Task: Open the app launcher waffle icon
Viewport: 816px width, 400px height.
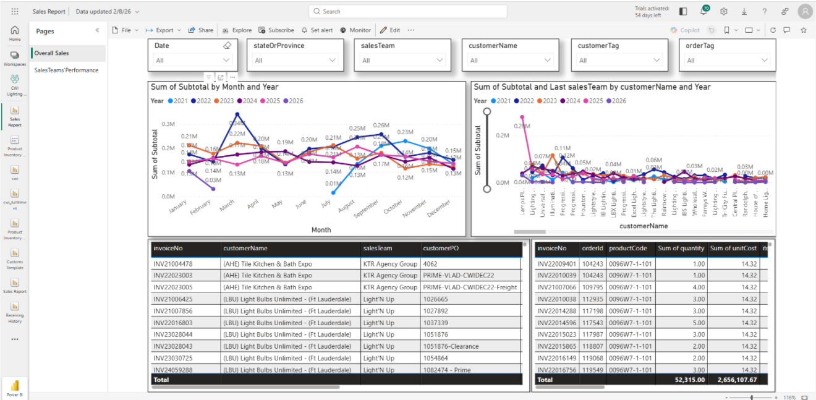Action: tap(15, 11)
